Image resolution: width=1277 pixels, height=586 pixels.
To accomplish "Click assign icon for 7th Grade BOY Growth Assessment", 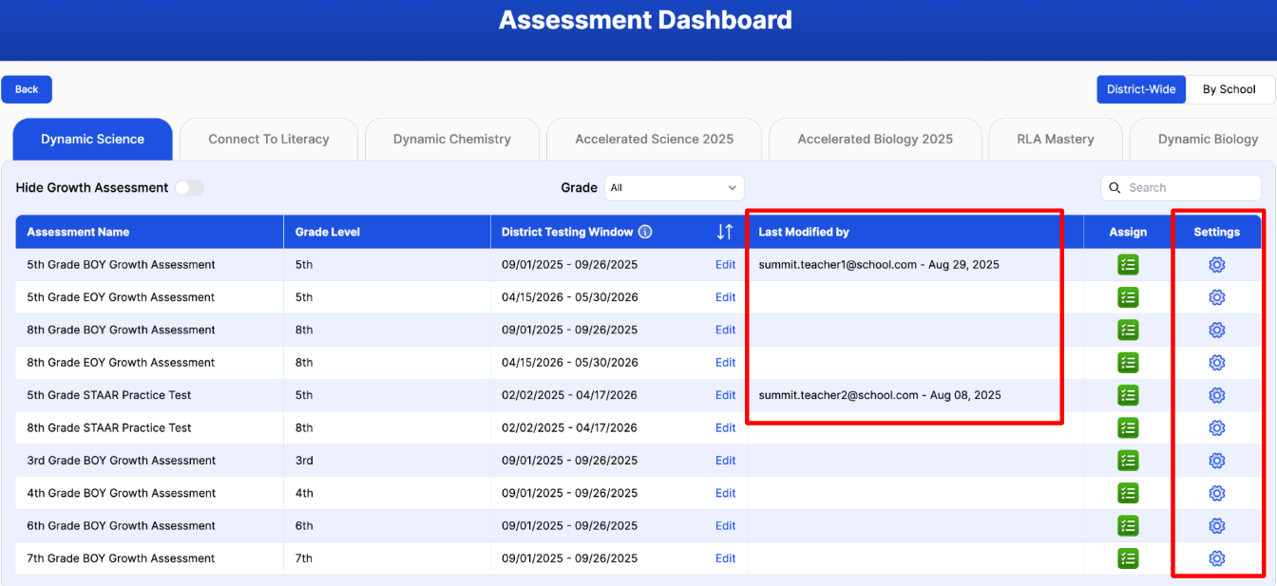I will [x=1128, y=558].
